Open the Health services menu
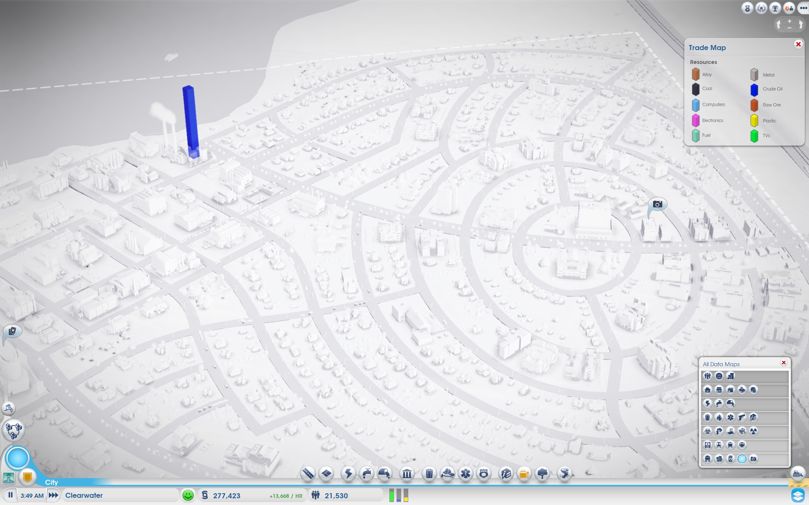Screen dimensions: 809x505 pos(466,474)
